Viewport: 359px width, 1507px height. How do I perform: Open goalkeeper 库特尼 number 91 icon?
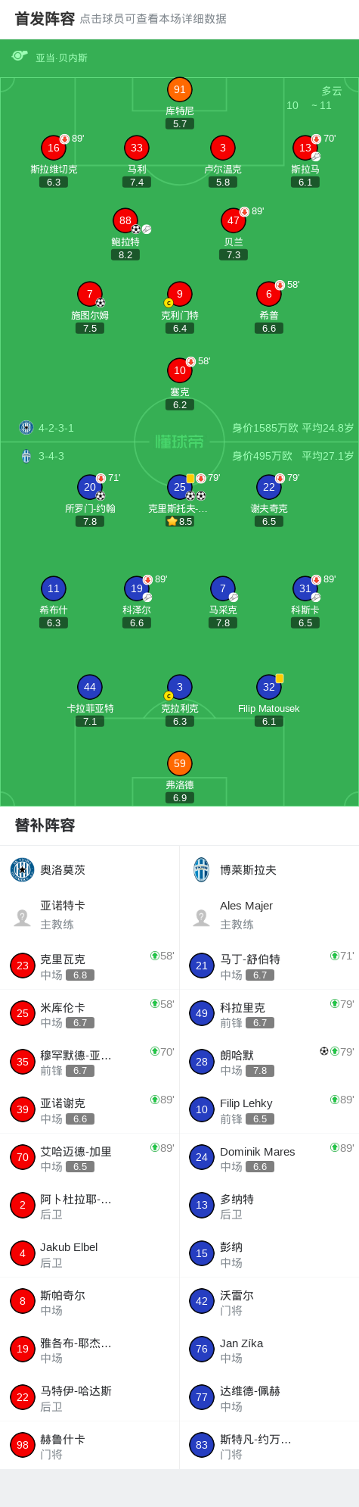(x=180, y=89)
